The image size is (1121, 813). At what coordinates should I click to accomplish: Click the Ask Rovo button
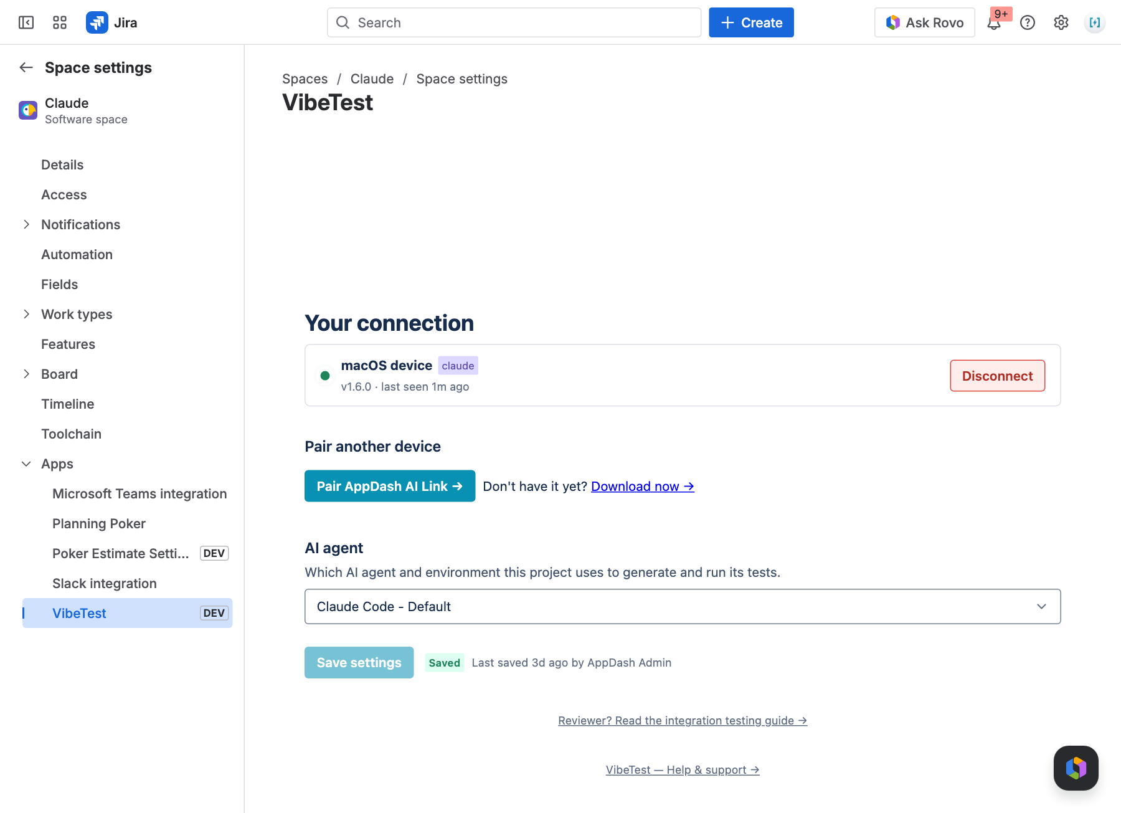(x=924, y=22)
